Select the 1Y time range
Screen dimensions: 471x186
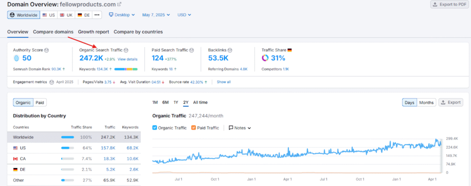176,103
